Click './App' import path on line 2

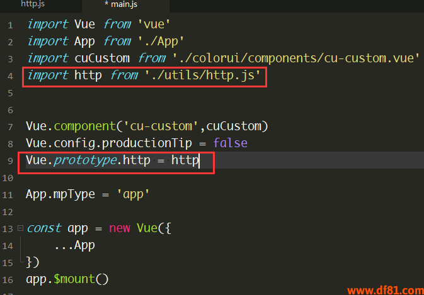[x=161, y=42]
